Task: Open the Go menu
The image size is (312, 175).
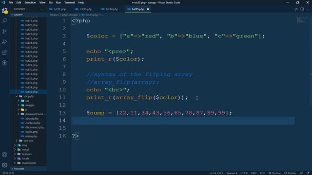Action: (51, 2)
